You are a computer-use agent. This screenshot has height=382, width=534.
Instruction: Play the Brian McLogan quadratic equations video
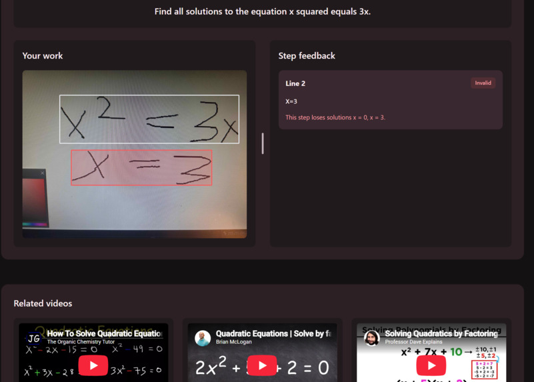[x=262, y=365]
